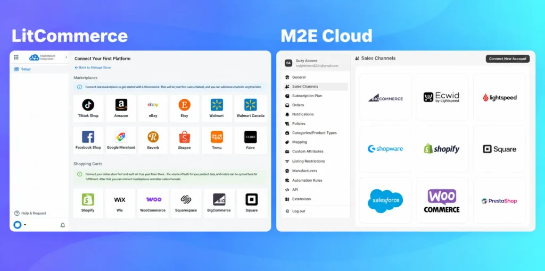Open Notifications in M2E Cloud menu

[x=316, y=114]
